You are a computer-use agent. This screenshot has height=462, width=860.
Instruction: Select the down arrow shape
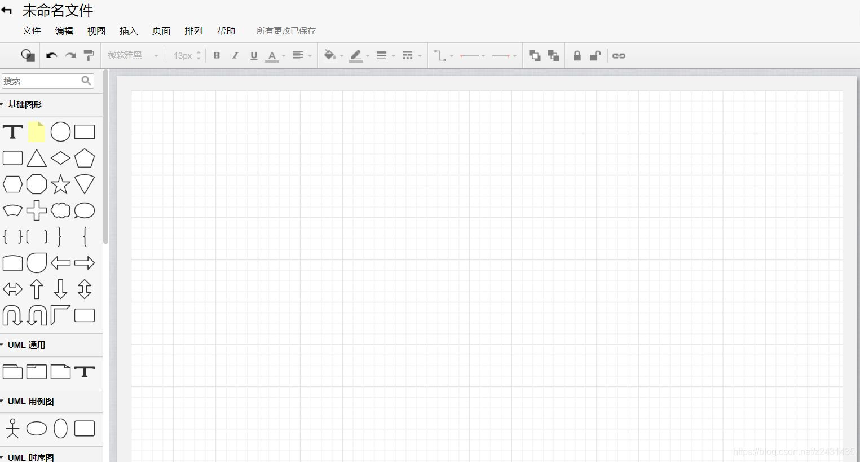[60, 289]
